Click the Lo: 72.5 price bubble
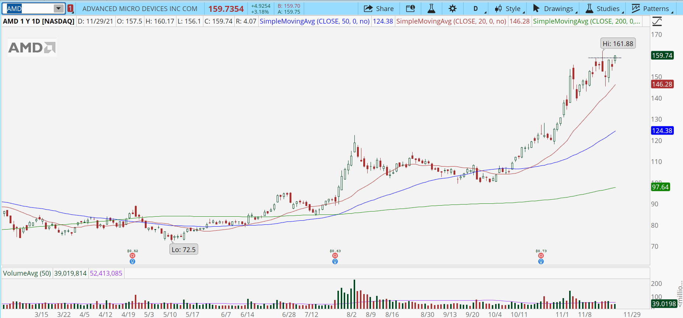 coord(183,249)
